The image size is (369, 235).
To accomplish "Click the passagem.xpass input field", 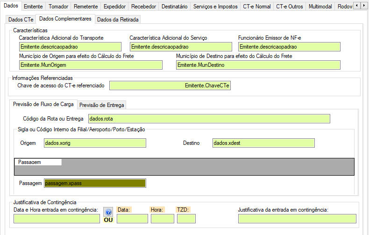I will tap(95, 183).
